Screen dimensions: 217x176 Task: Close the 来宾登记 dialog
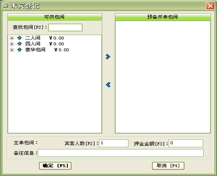point(210,6)
